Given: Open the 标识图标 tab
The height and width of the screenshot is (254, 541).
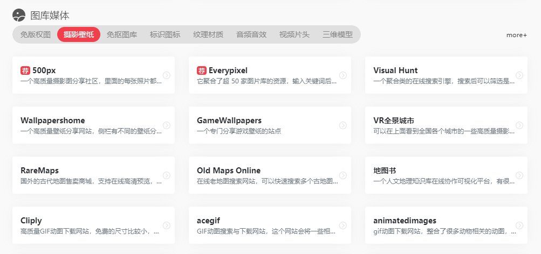Looking at the screenshot, I should 165,34.
